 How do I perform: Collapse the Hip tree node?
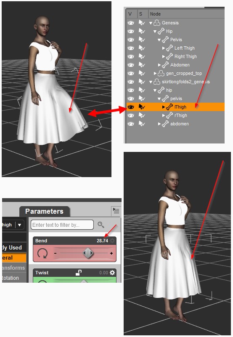coord(155,32)
